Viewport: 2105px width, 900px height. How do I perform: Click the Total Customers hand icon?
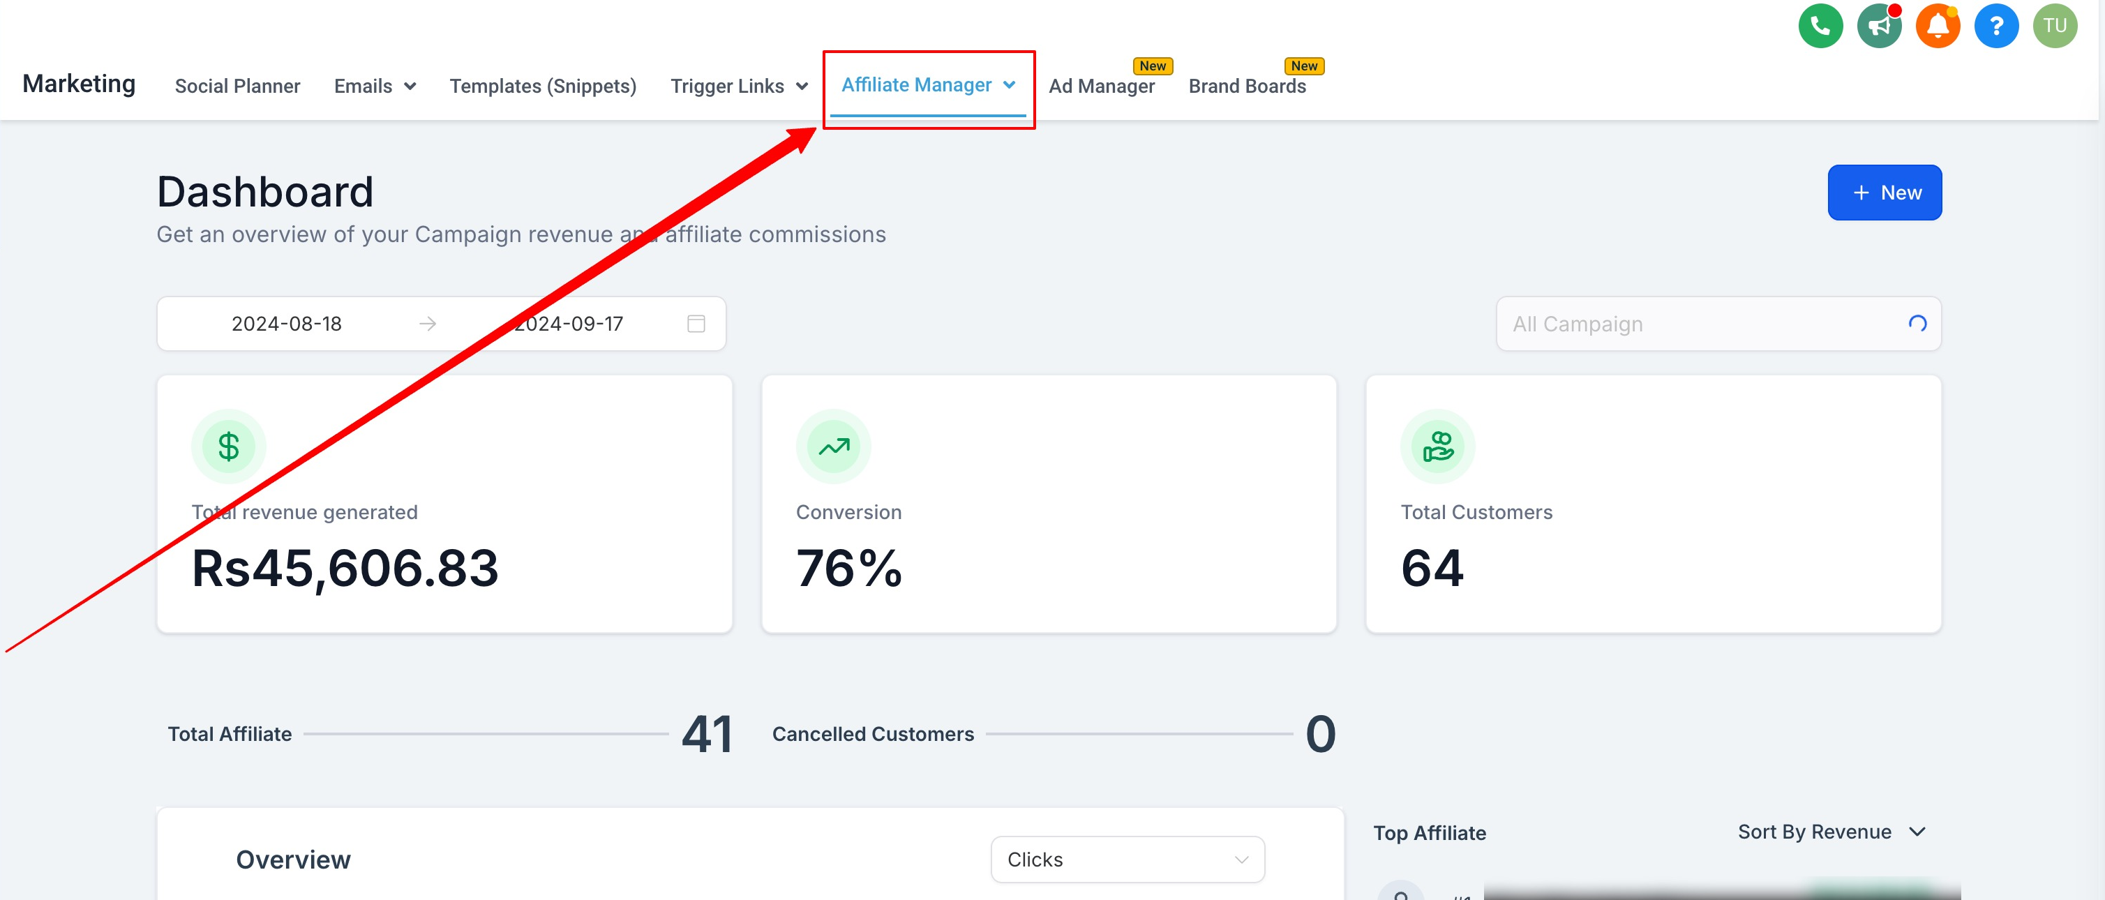[1437, 447]
